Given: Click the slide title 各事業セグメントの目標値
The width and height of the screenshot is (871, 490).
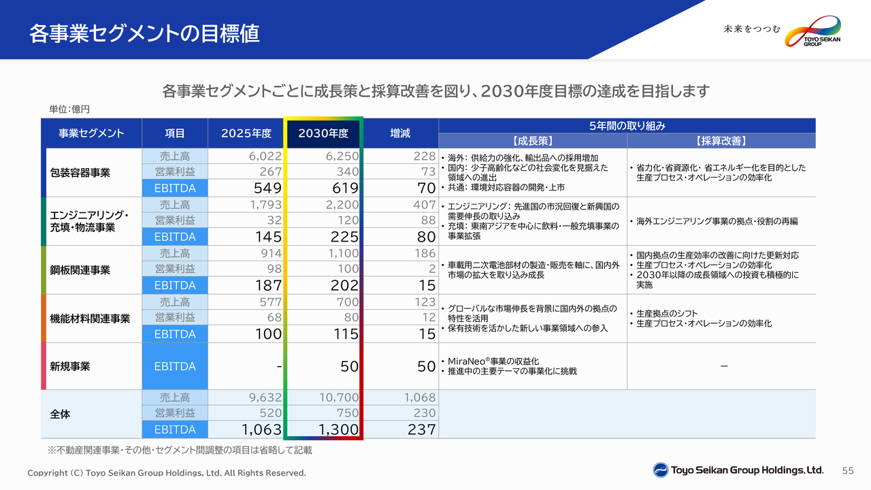Looking at the screenshot, I should coord(144,33).
